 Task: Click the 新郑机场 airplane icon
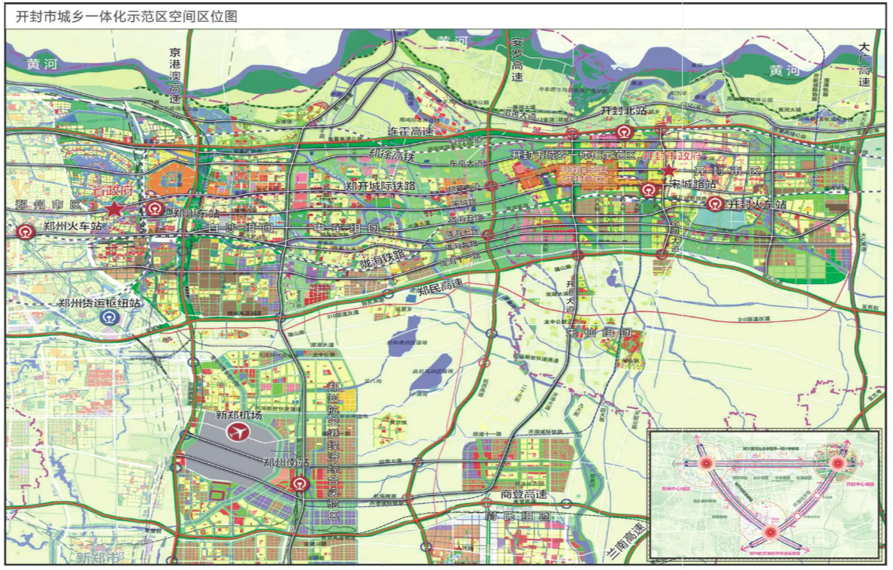[x=238, y=432]
